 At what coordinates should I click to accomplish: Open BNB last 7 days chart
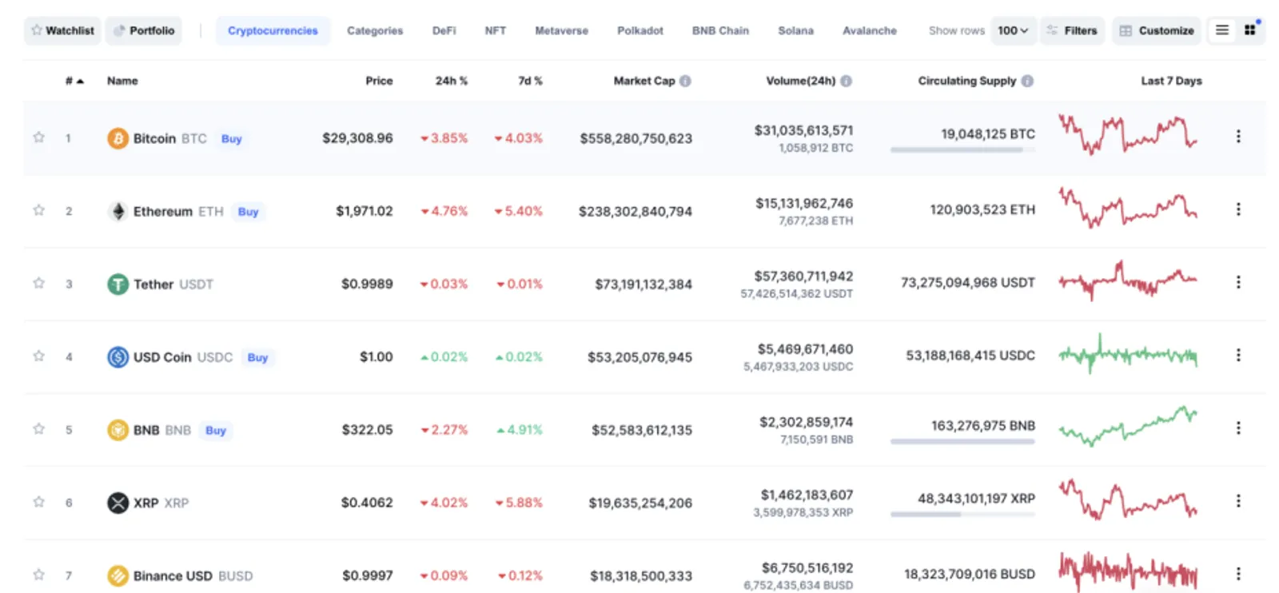[x=1128, y=426]
